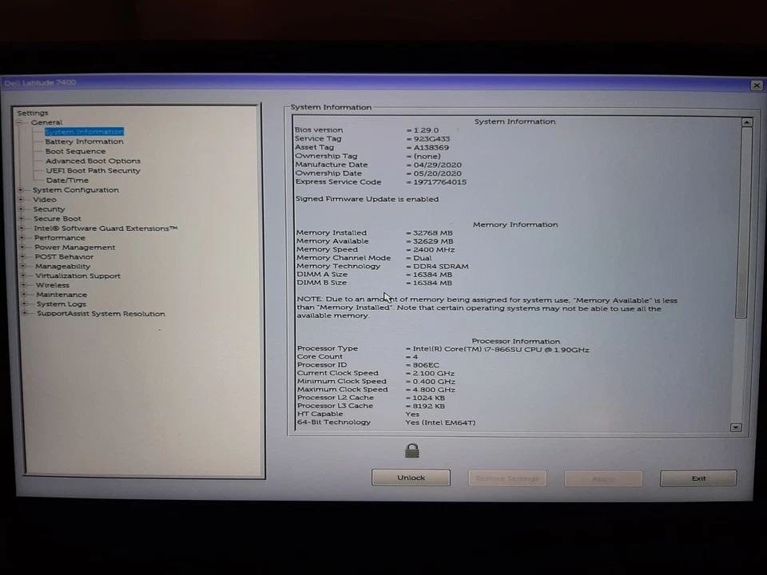Click the Exit button
Viewport: 767px width, 575px height.
[698, 478]
